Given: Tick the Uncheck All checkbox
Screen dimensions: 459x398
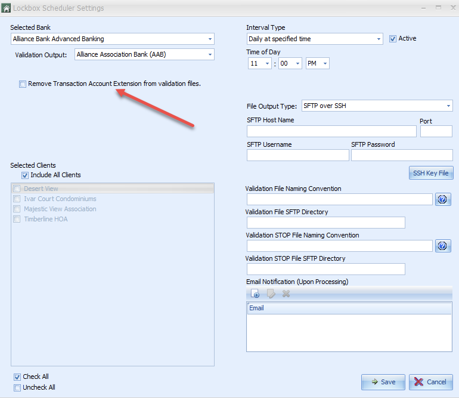Looking at the screenshot, I should tap(17, 388).
